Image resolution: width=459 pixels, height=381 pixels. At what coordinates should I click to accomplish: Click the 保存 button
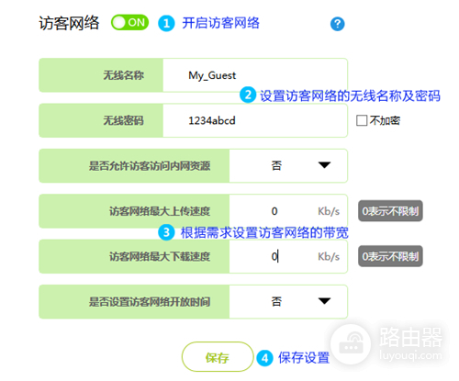click(x=218, y=357)
